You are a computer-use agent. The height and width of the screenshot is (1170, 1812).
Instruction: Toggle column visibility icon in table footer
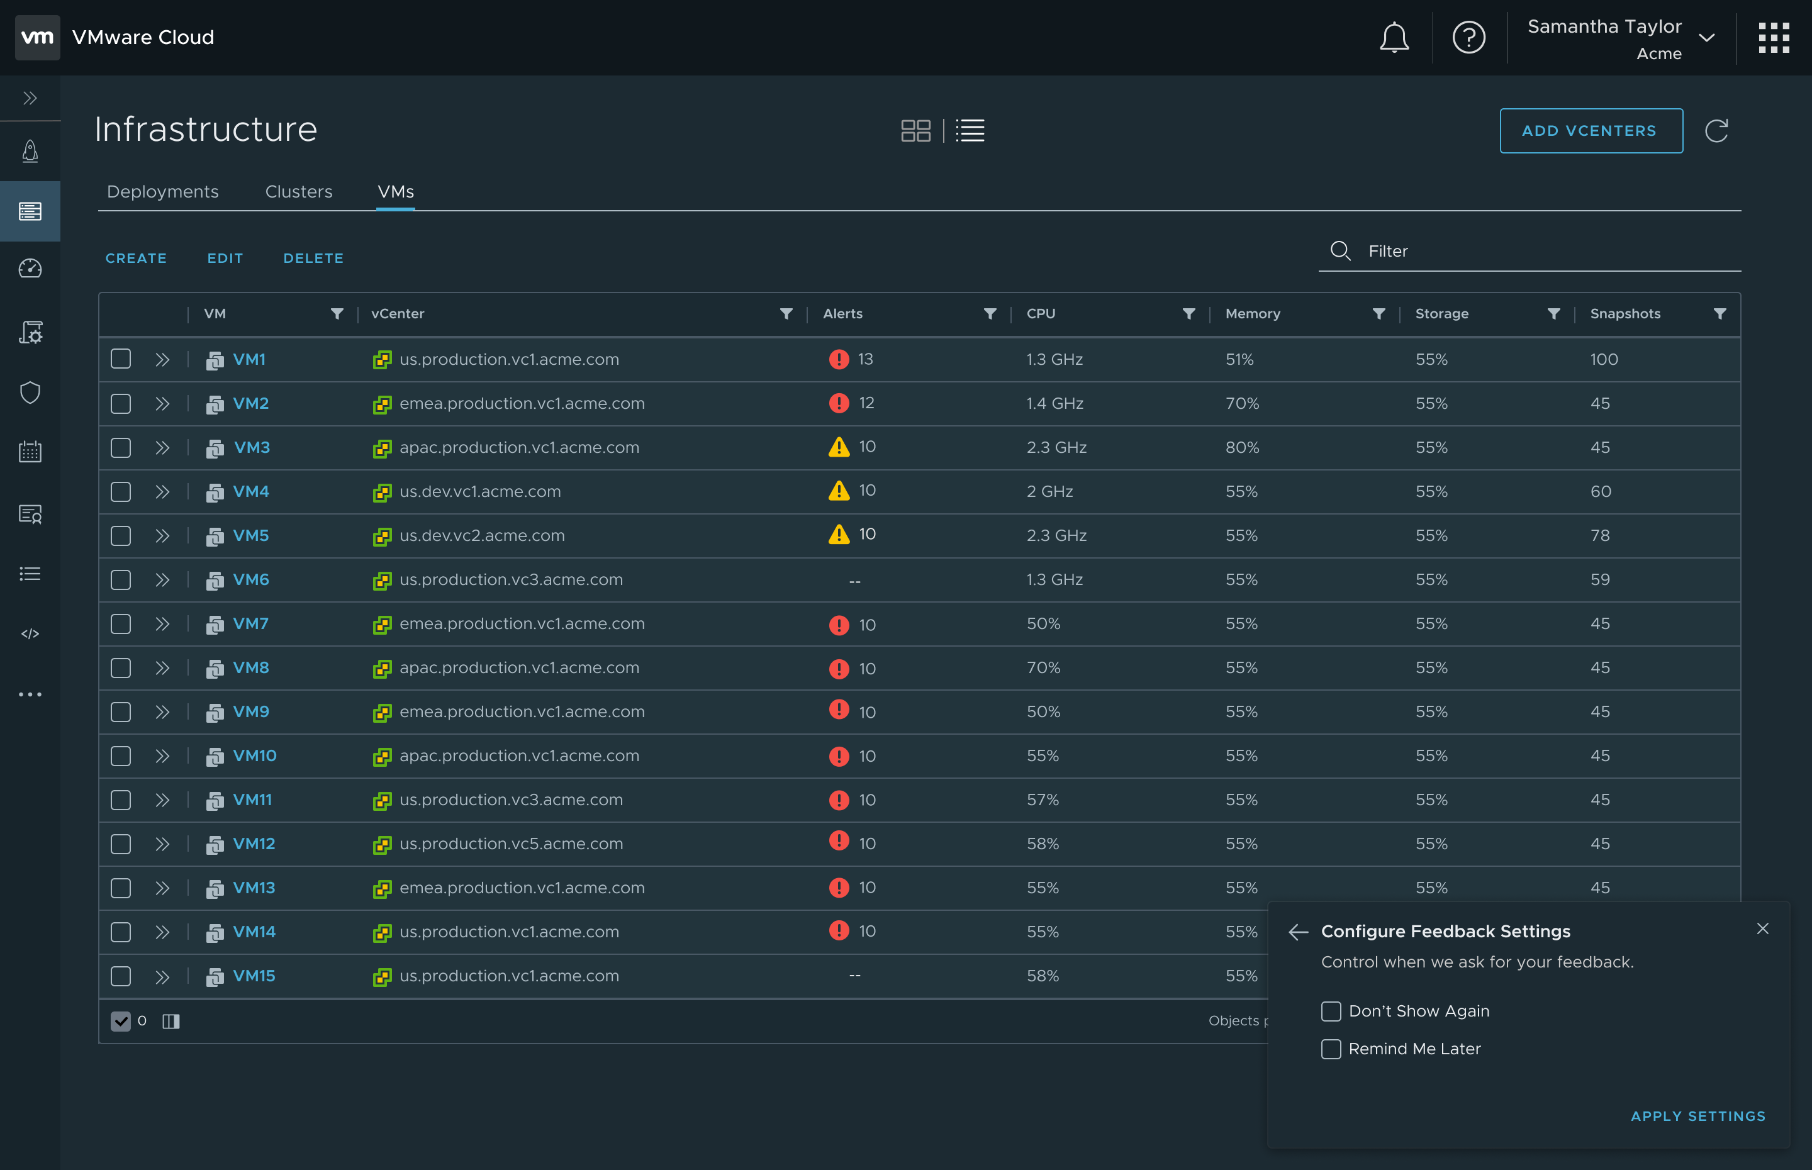pyautogui.click(x=171, y=1021)
